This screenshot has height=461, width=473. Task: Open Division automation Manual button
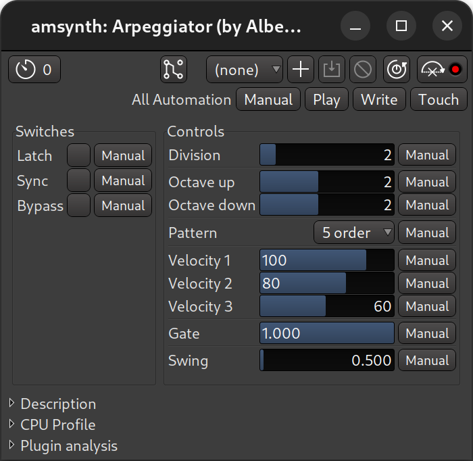pyautogui.click(x=427, y=155)
